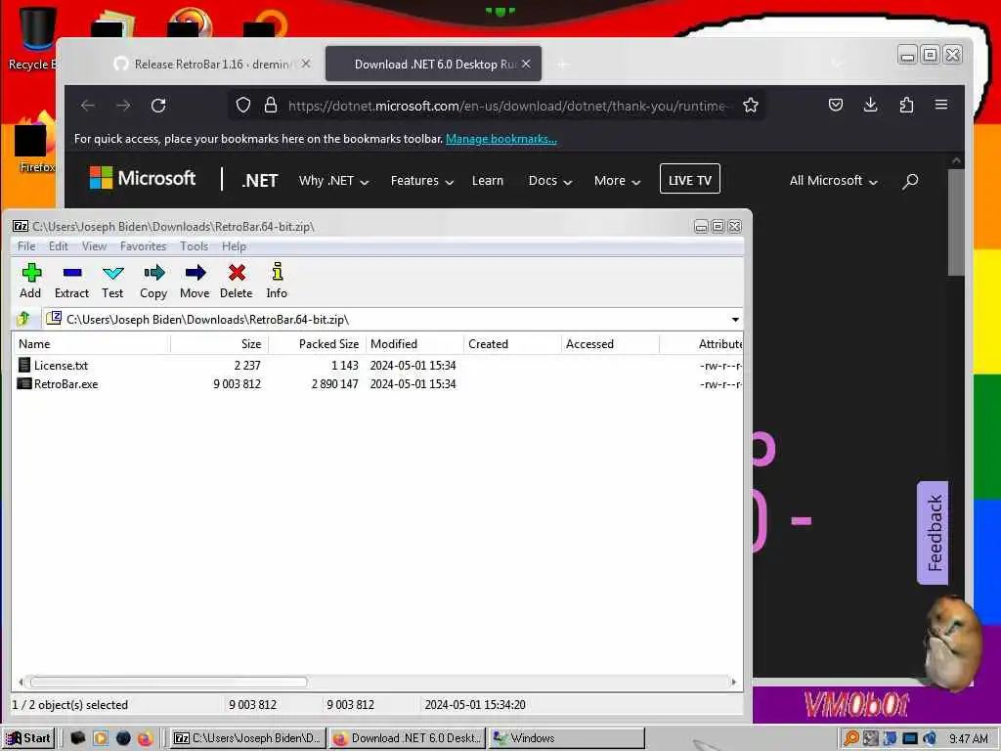Open the Feedback side tab
This screenshot has width=1001, height=751.
(x=933, y=533)
